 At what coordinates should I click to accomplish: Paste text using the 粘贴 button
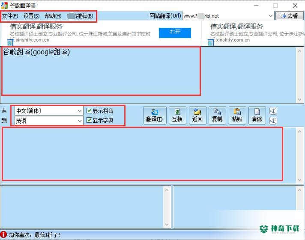(237, 115)
